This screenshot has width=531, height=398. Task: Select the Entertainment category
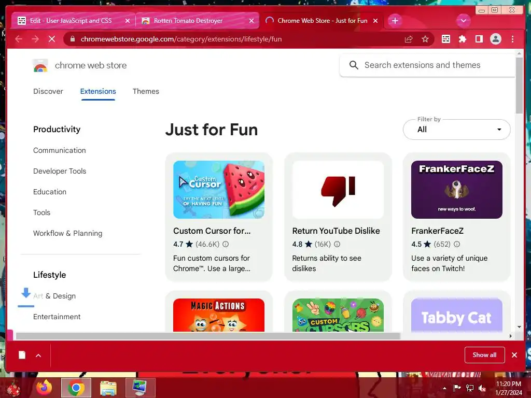57,317
